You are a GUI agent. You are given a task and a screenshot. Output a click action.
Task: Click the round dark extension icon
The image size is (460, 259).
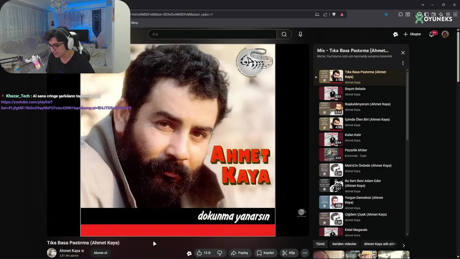tap(393, 14)
